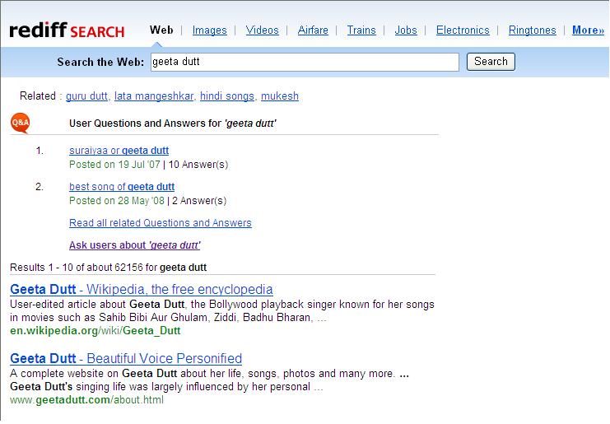Click the 'Search the Web:' label
Screen dimensions: 610x424
[100, 62]
